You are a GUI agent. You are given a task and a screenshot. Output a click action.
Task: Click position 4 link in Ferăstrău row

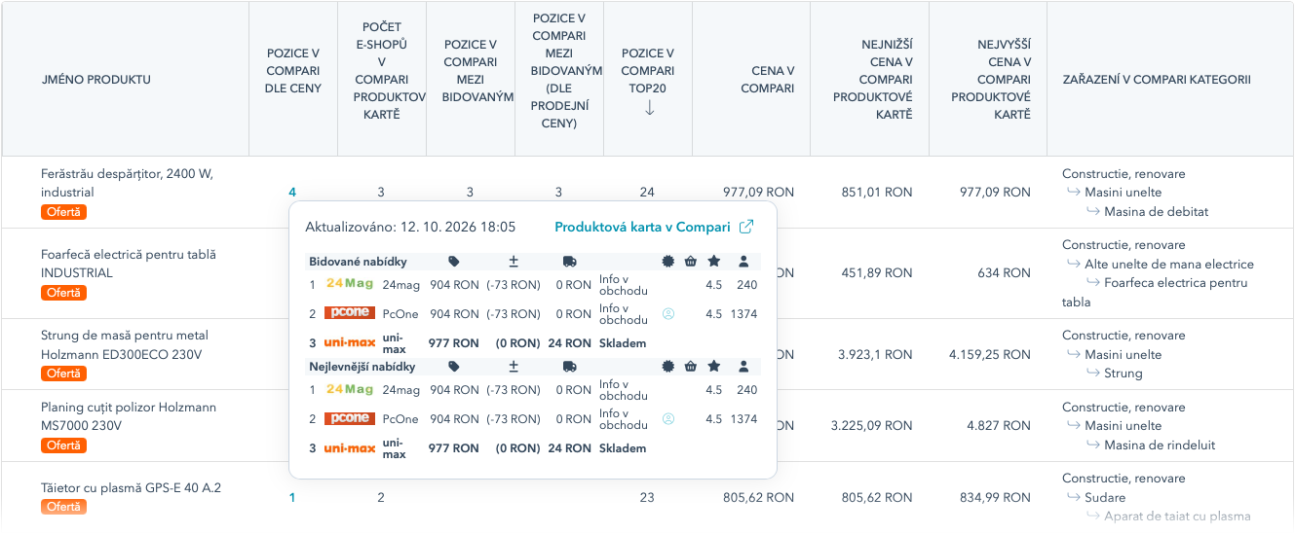[292, 193]
